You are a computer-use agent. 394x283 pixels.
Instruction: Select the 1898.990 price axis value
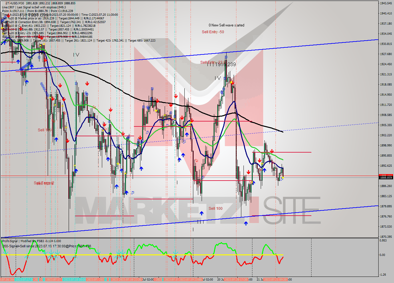tap(386, 145)
